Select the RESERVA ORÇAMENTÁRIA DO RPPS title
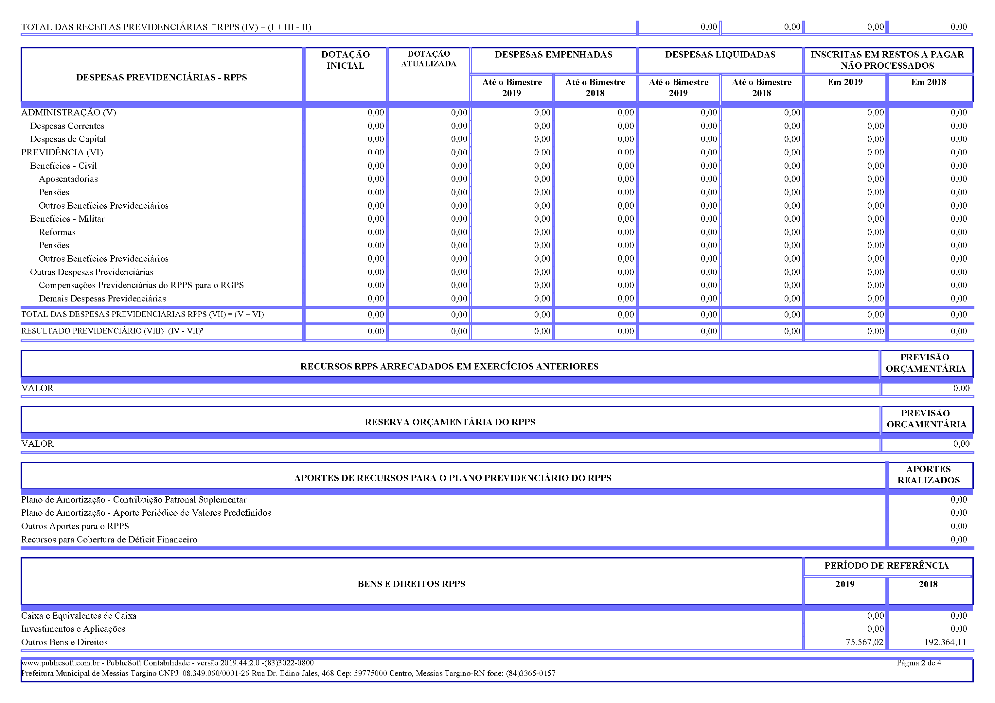 (450, 422)
